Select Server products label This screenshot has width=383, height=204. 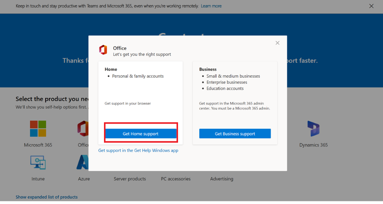click(130, 179)
